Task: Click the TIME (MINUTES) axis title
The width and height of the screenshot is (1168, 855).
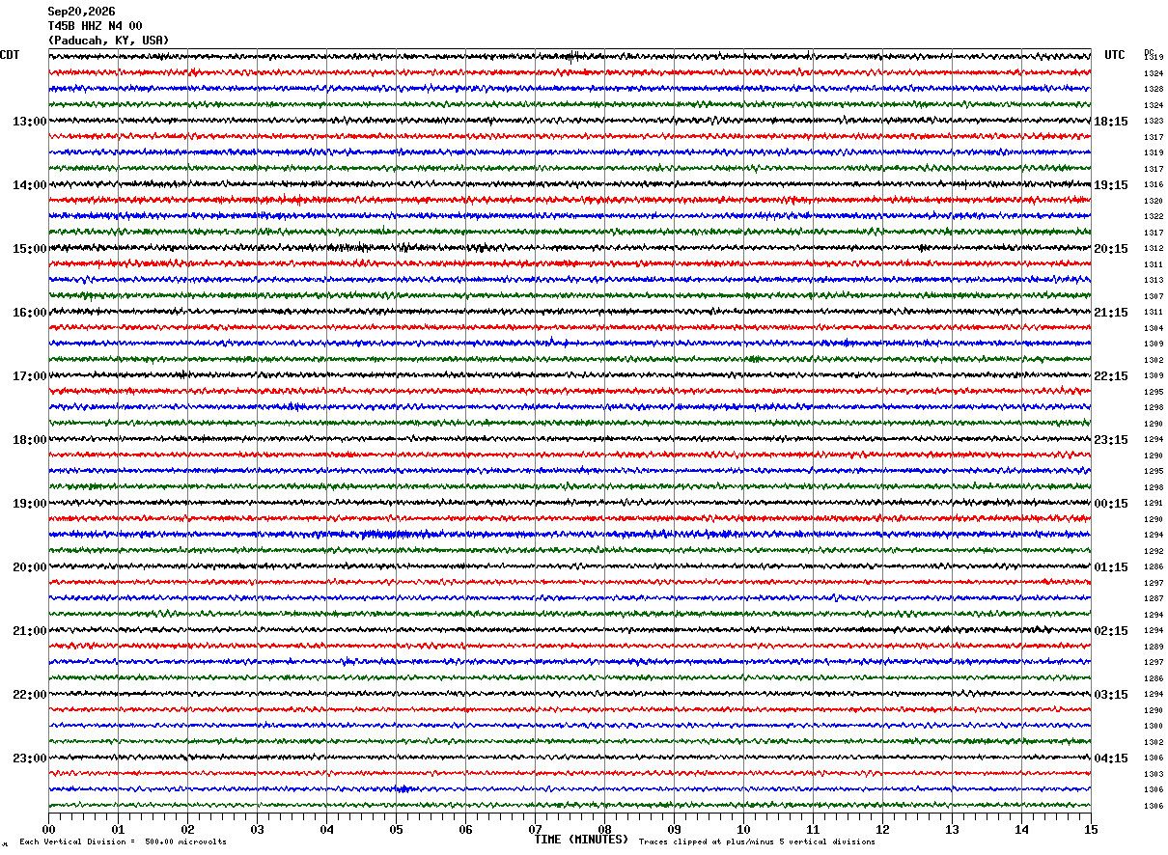Action: (581, 840)
